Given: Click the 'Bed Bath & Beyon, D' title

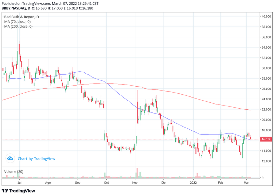Looking at the screenshot, I should (x=21, y=17).
